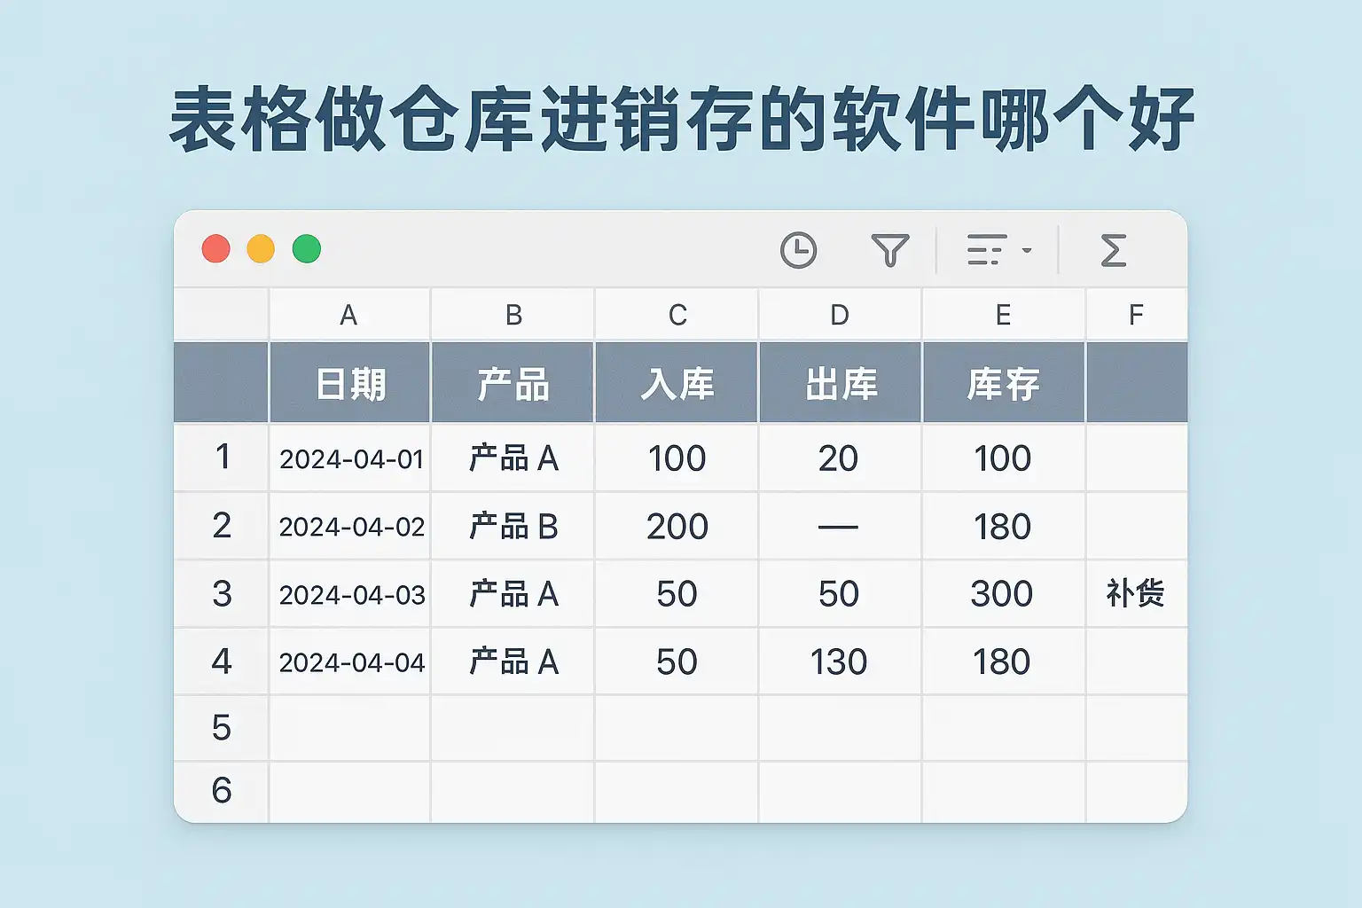Select column C header
Viewport: 1362px width, 908px height.
pyautogui.click(x=677, y=315)
